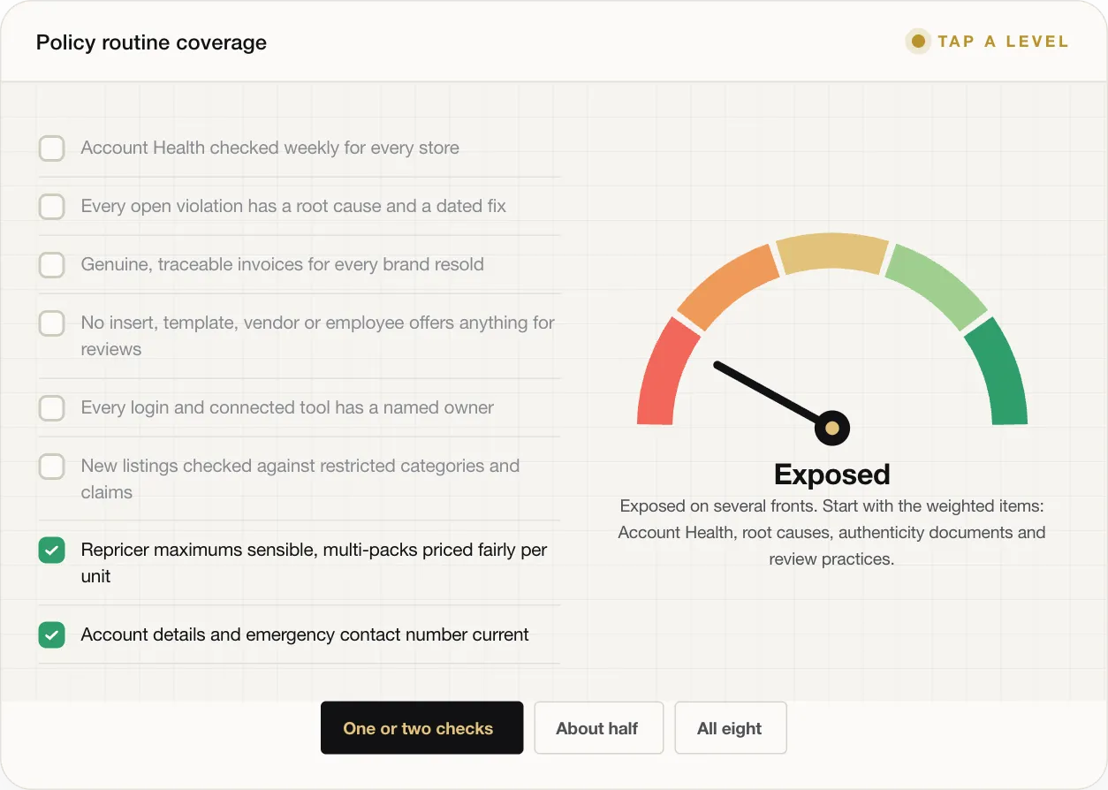Screen dimensions: 1108x790
Task: Click No insert, template, vendor text
Action: 318,336
